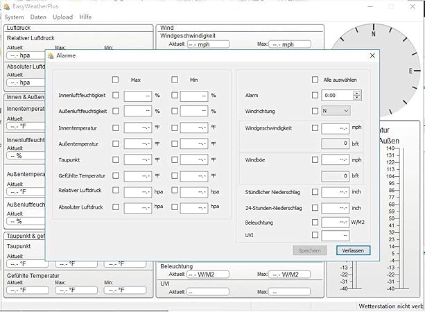The width and height of the screenshot is (425, 312).
Task: Open the Daten menu
Action: click(38, 17)
